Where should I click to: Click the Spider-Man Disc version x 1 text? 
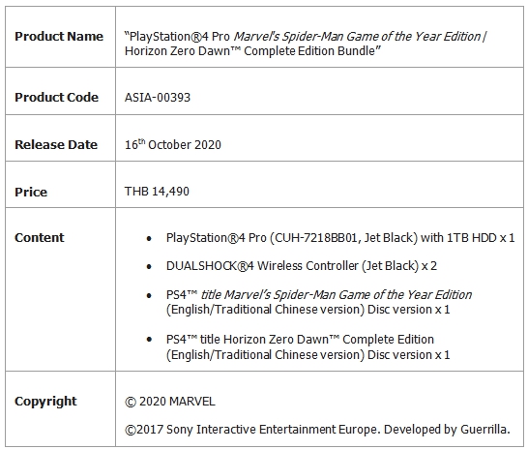(408, 310)
